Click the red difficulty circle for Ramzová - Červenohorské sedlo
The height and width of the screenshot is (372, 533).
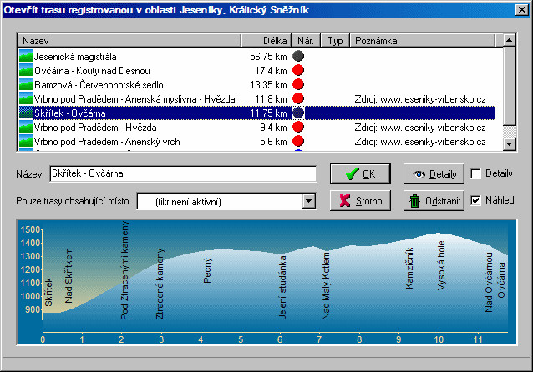(x=298, y=84)
